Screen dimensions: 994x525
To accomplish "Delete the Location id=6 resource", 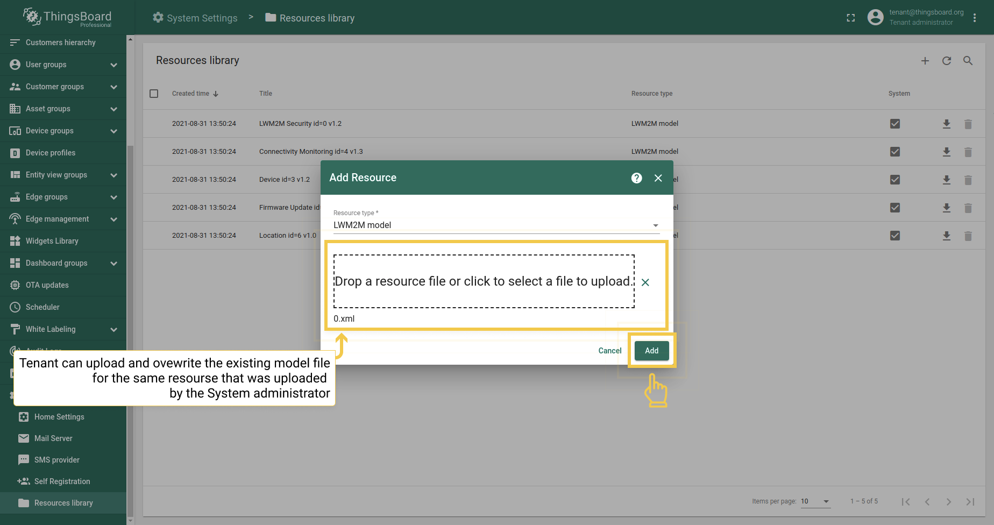I will click(x=968, y=236).
